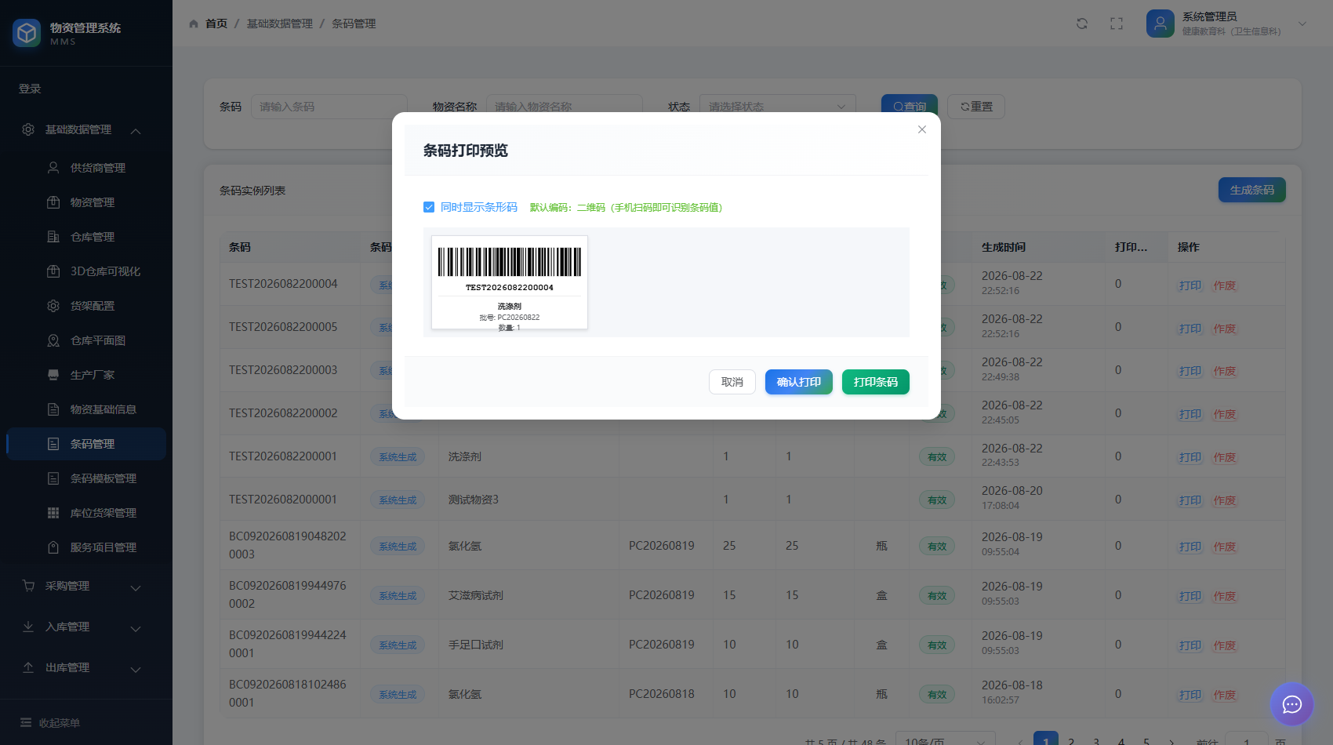This screenshot has height=745, width=1333.
Task: Click 测试物资3 material name cell
Action: 474,500
